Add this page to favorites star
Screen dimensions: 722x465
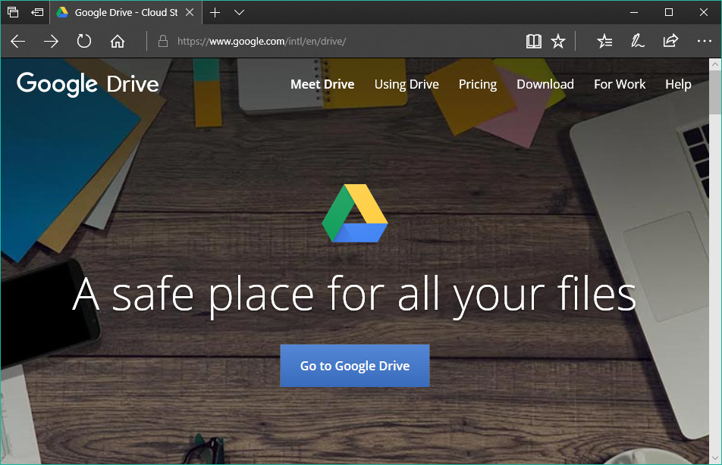(x=558, y=42)
